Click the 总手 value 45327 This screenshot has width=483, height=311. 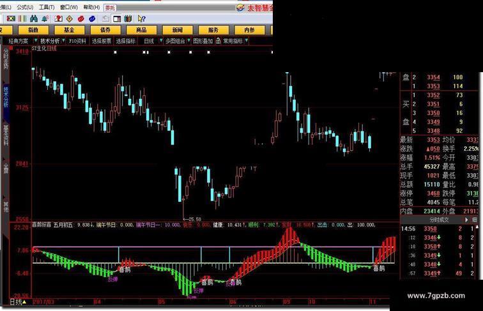[431, 167]
